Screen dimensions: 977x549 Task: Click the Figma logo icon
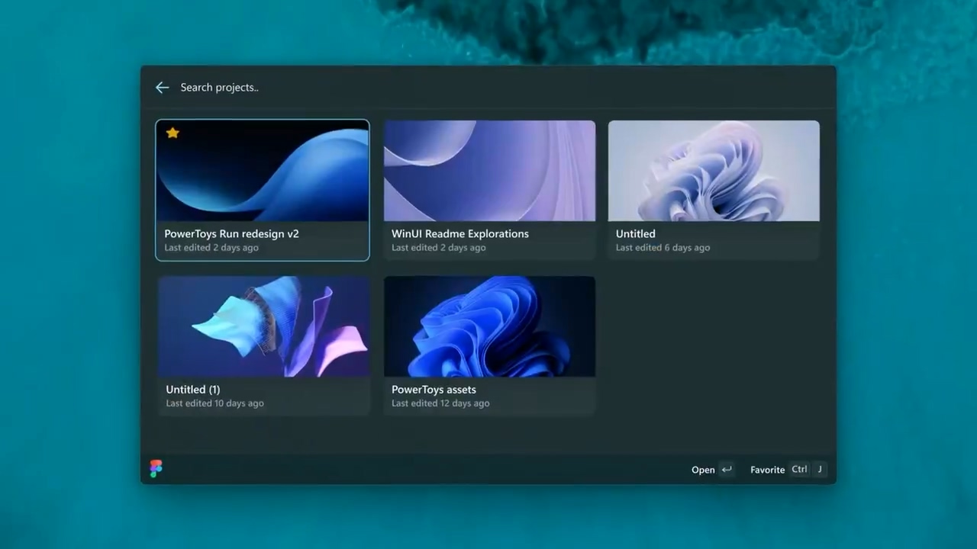click(156, 469)
